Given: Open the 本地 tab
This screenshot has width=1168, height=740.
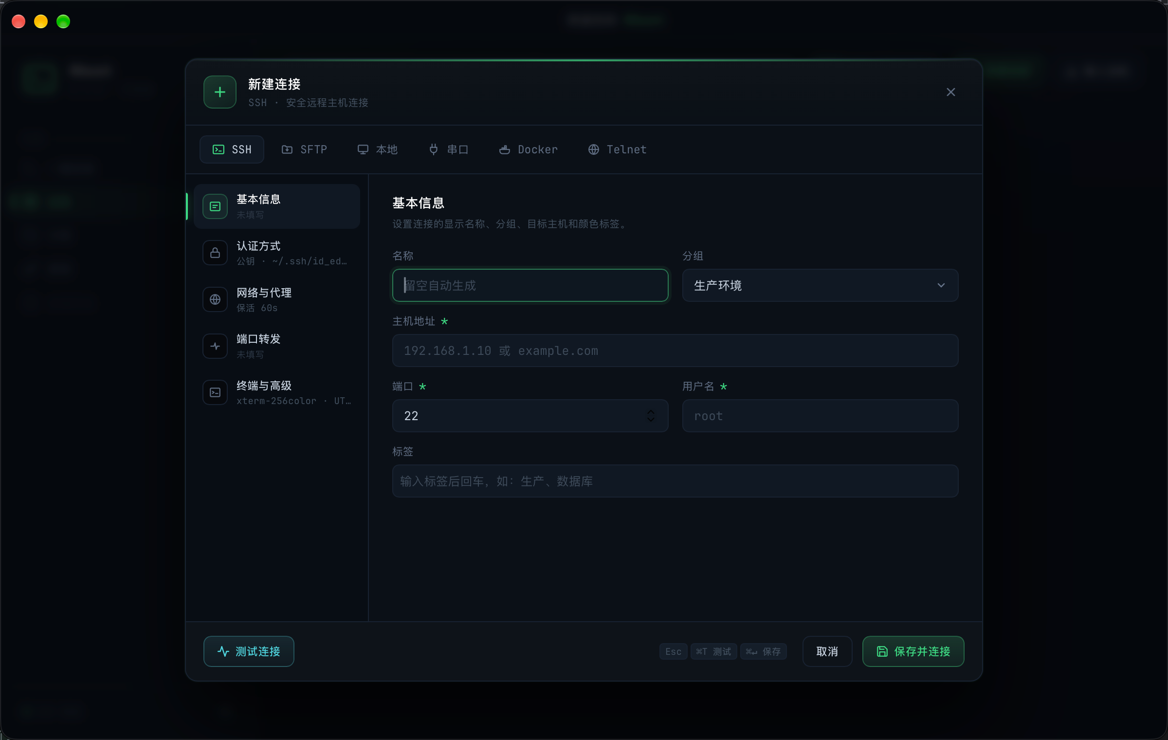Looking at the screenshot, I should coord(378,149).
